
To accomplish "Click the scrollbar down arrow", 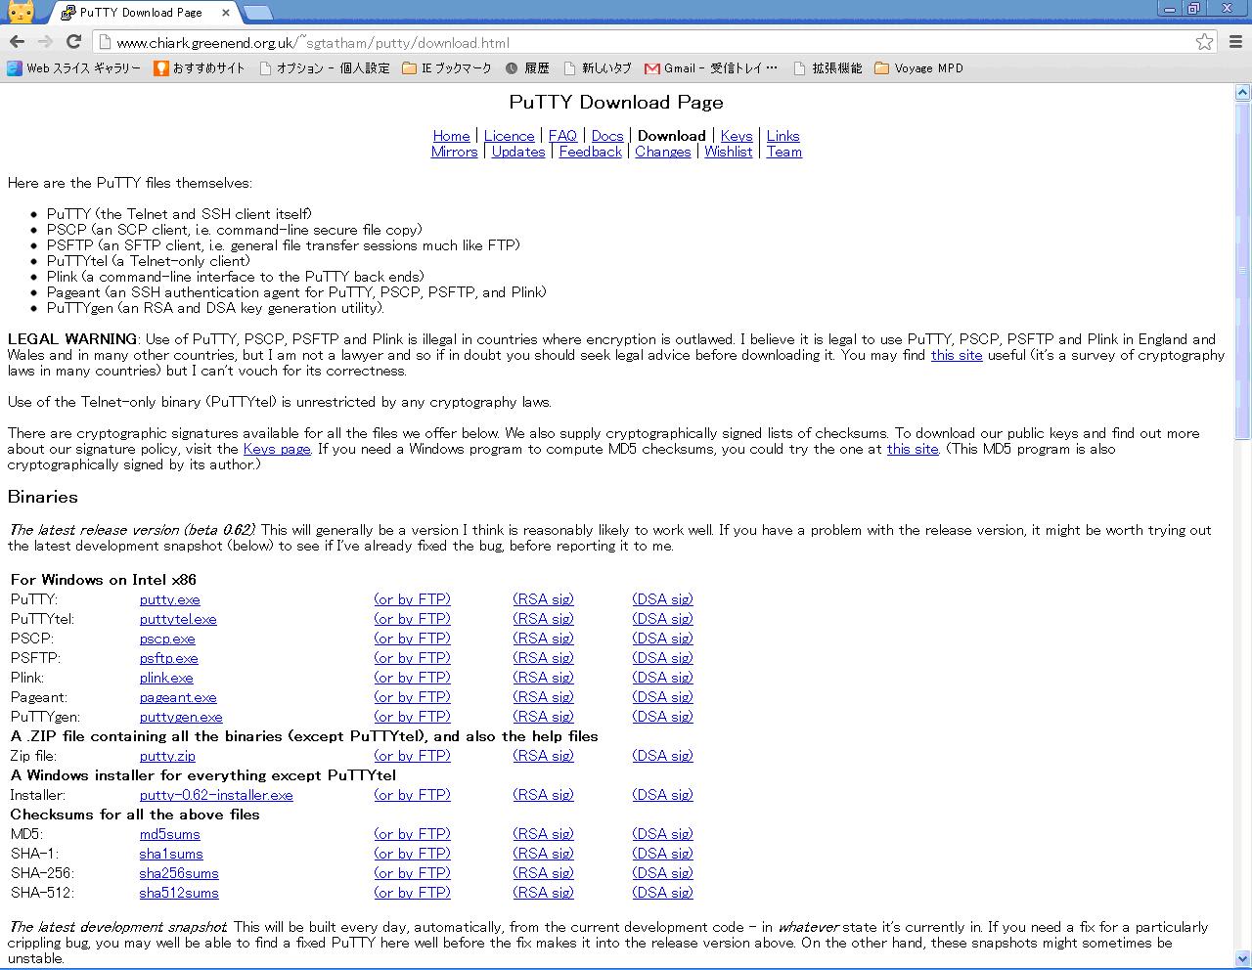I will pyautogui.click(x=1242, y=959).
